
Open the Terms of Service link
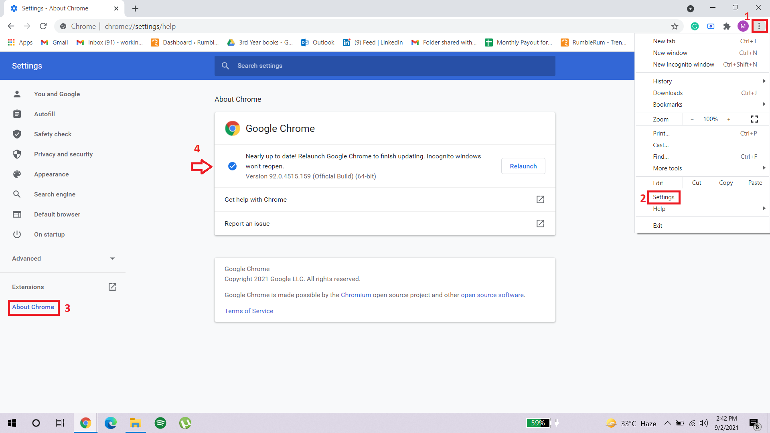pyautogui.click(x=249, y=311)
